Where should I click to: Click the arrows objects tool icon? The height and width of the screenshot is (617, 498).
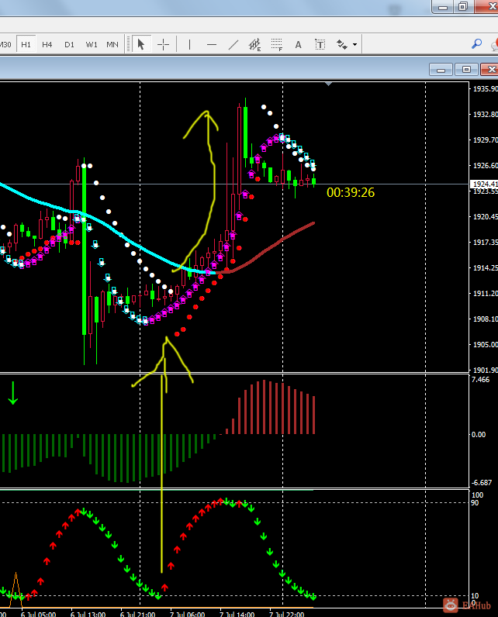(x=341, y=44)
